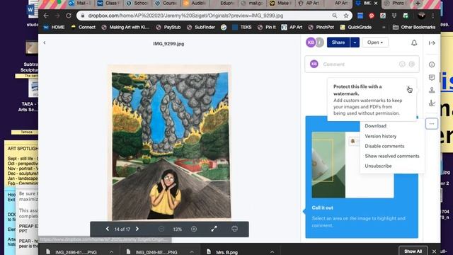Switch to the Mail browser tab
Viewport: 453px width, 255px height.
[80, 3]
